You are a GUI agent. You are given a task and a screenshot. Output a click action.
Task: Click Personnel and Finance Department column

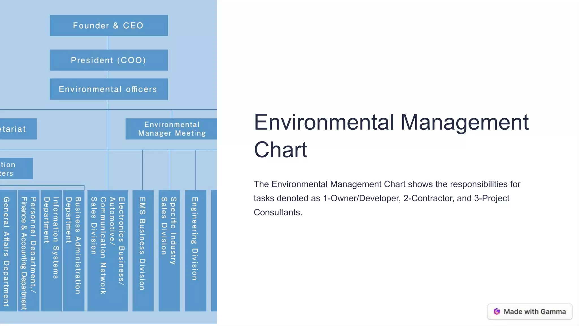pyautogui.click(x=29, y=250)
